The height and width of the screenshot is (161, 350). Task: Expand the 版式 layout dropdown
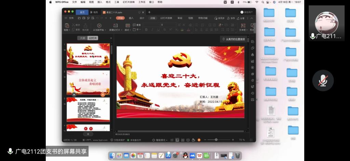point(128,30)
